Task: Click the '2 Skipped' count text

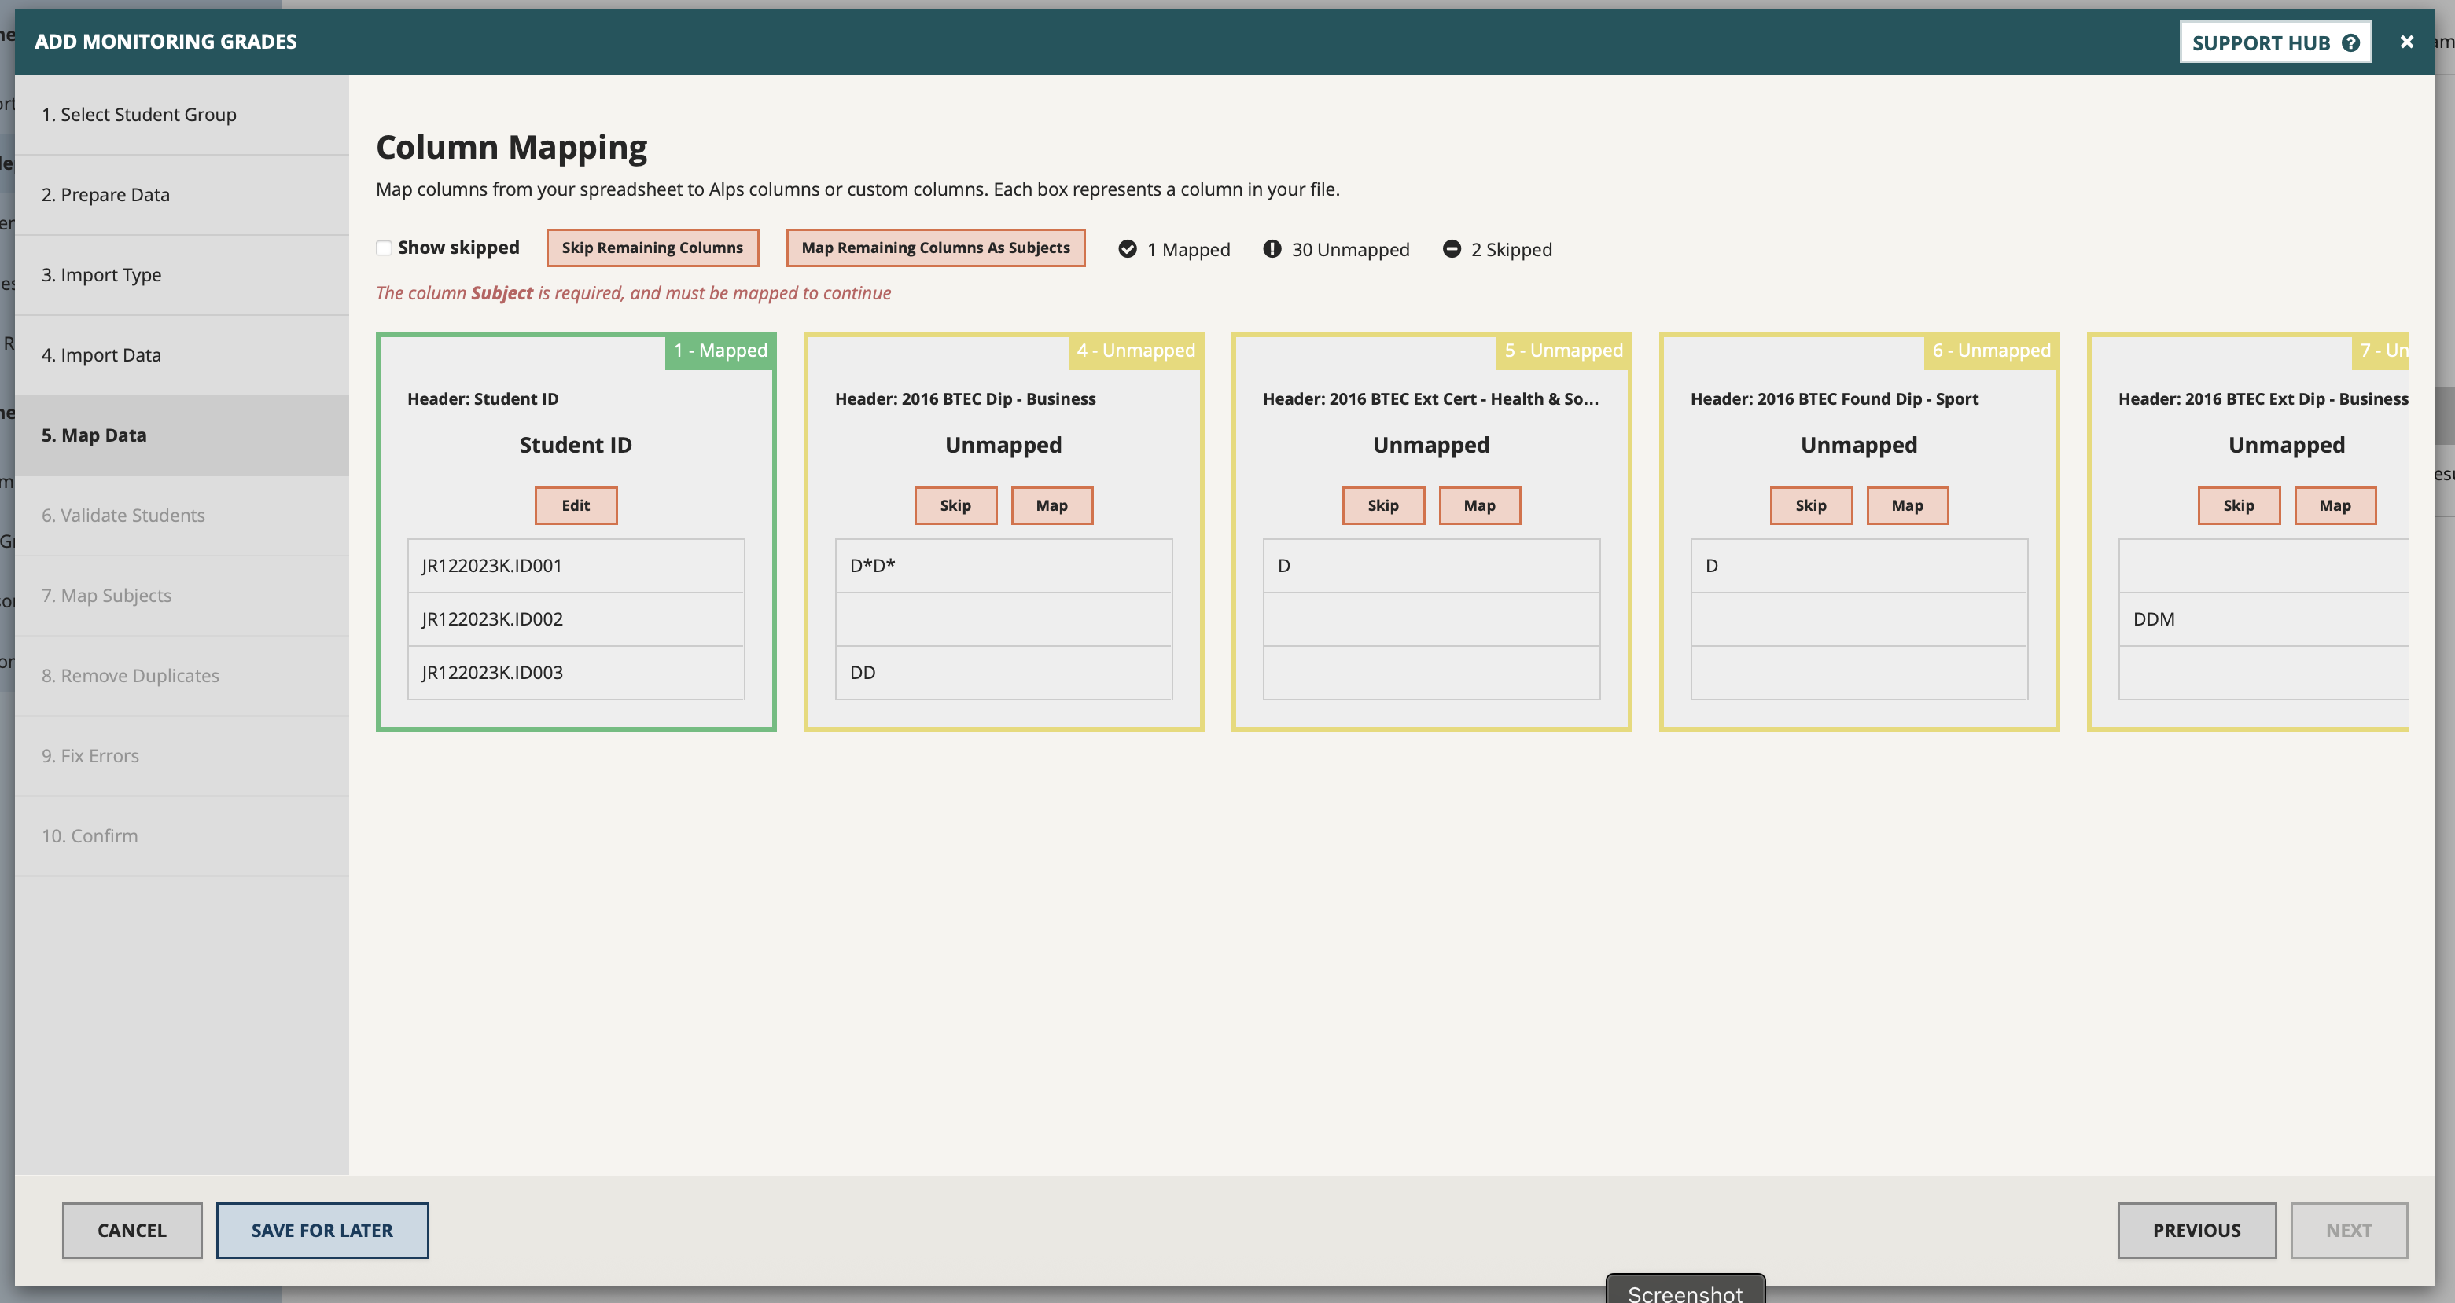Action: pos(1511,250)
